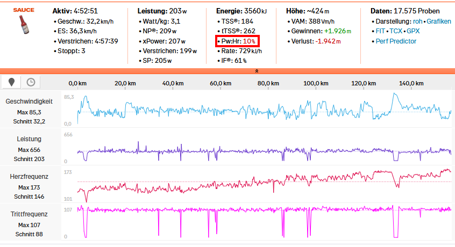Collapse the stats panel with double chevron
Image resolution: width=455 pixels, height=247 pixels.
tap(257, 71)
